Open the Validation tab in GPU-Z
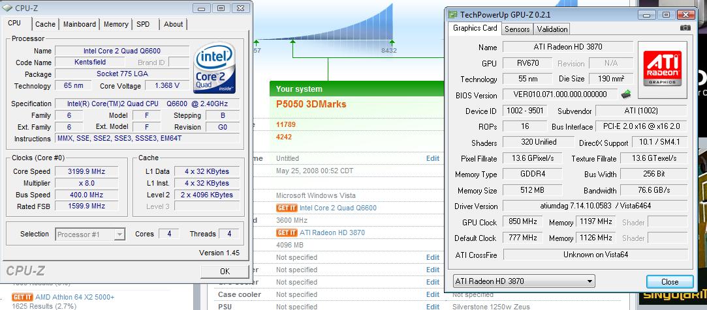The width and height of the screenshot is (707, 310). coord(552,29)
